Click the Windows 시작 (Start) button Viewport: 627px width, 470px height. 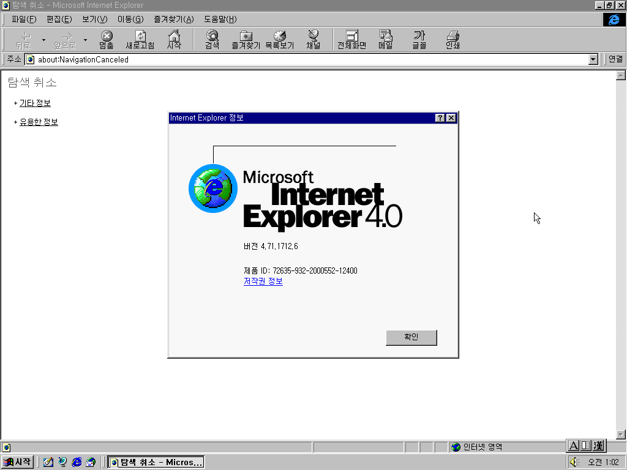17,462
